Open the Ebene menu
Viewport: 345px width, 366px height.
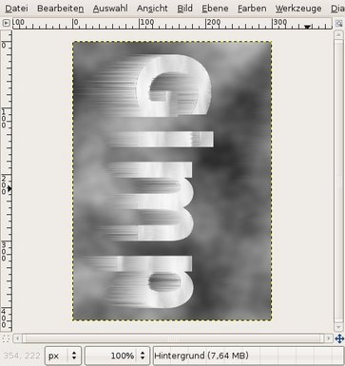tap(215, 9)
